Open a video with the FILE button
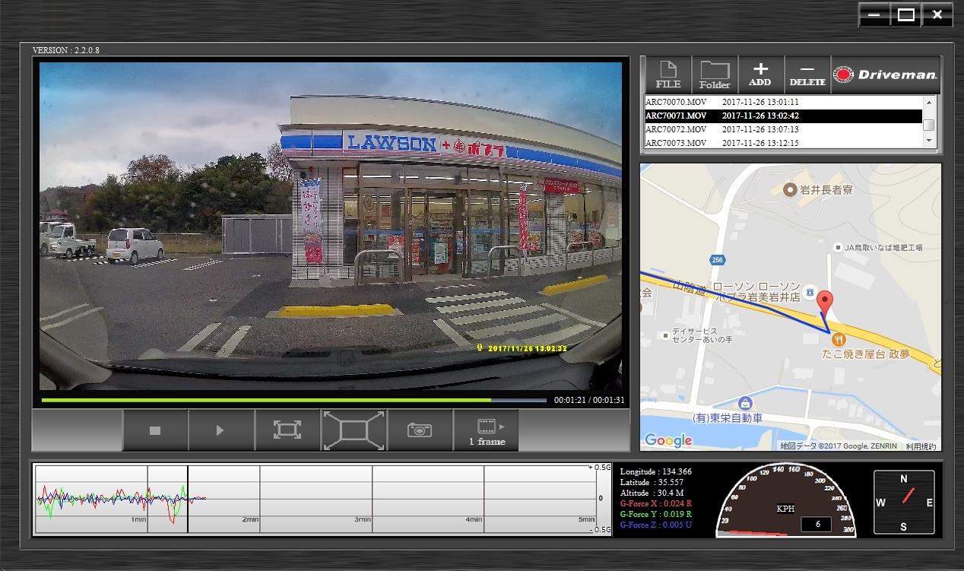 coord(668,75)
